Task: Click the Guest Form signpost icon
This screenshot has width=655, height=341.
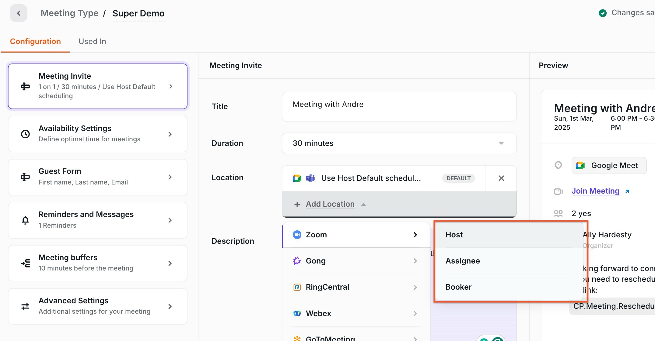Action: [x=25, y=177]
